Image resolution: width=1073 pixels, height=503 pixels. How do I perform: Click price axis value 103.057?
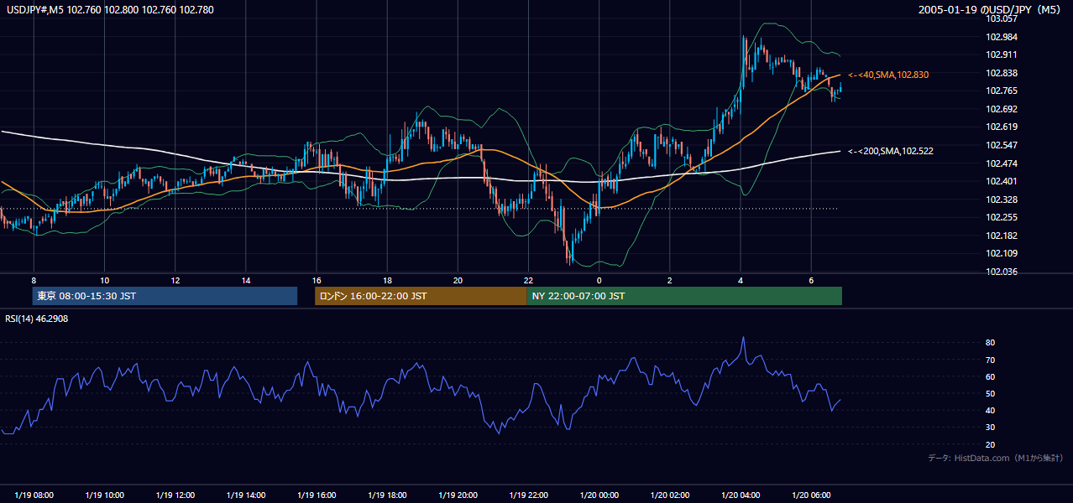point(1001,18)
